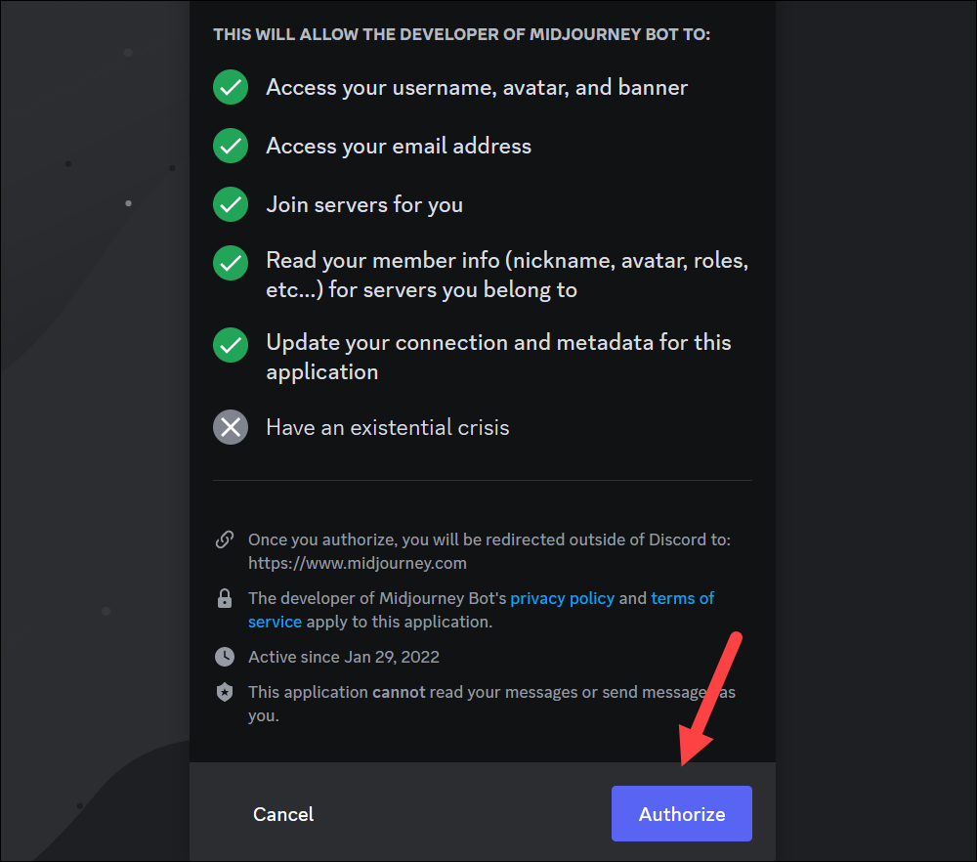Click the Access your email address text

[399, 147]
